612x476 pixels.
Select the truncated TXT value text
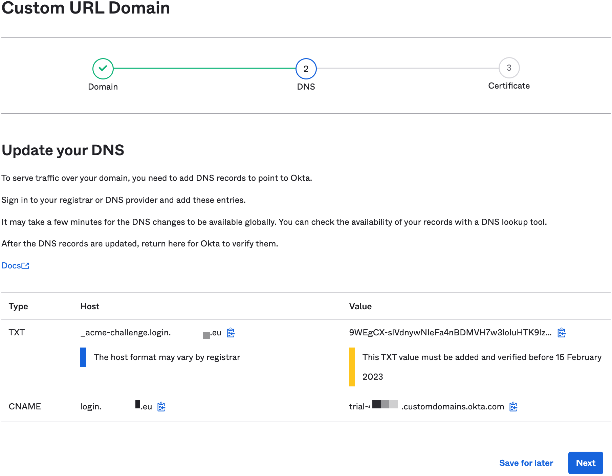pos(450,333)
